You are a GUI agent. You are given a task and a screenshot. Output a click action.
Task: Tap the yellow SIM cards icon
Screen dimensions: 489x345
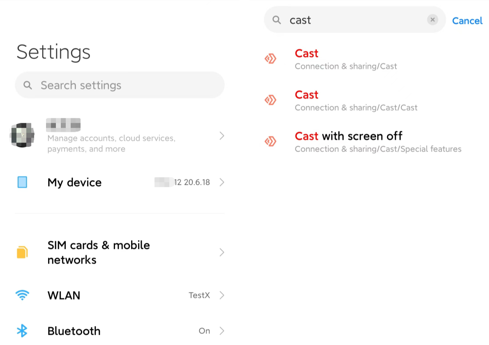[x=22, y=252]
